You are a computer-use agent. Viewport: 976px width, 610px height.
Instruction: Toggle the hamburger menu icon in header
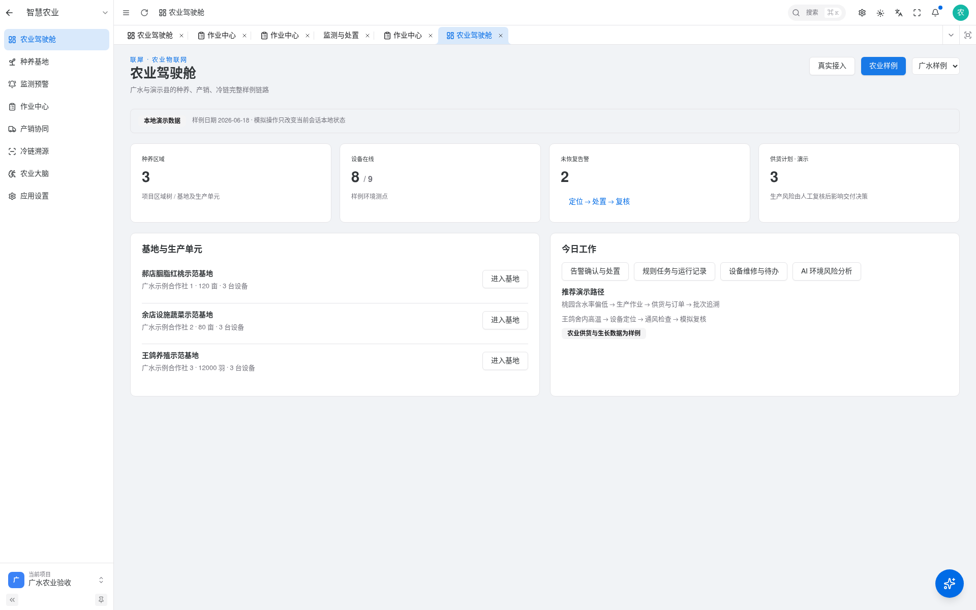[x=126, y=13]
